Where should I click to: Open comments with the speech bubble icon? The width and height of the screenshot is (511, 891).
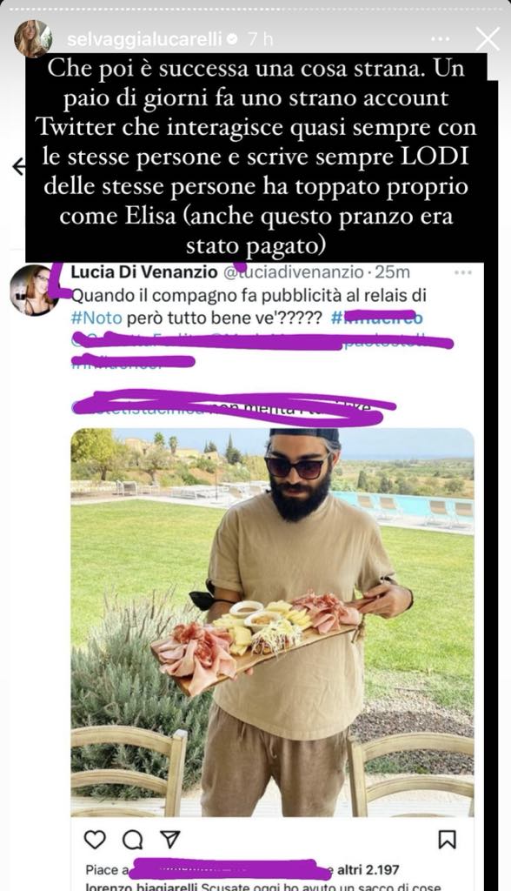tap(132, 840)
